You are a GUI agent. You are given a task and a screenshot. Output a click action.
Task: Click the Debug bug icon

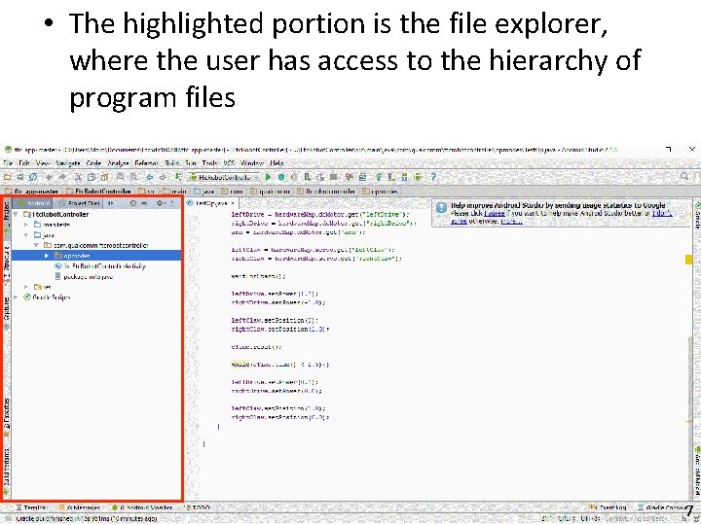[281, 177]
